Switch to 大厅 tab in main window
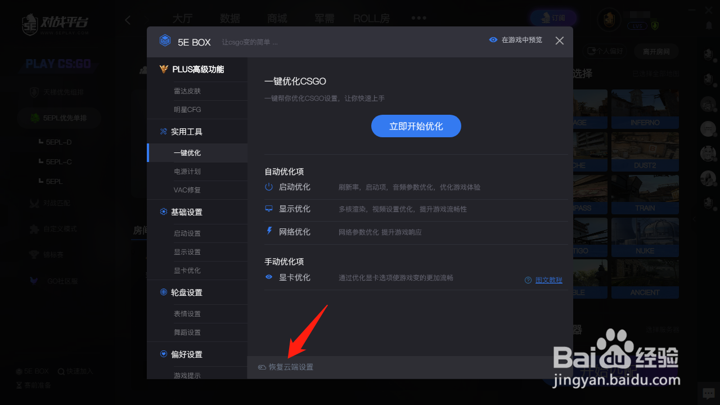Image resolution: width=720 pixels, height=405 pixels. 182,19
